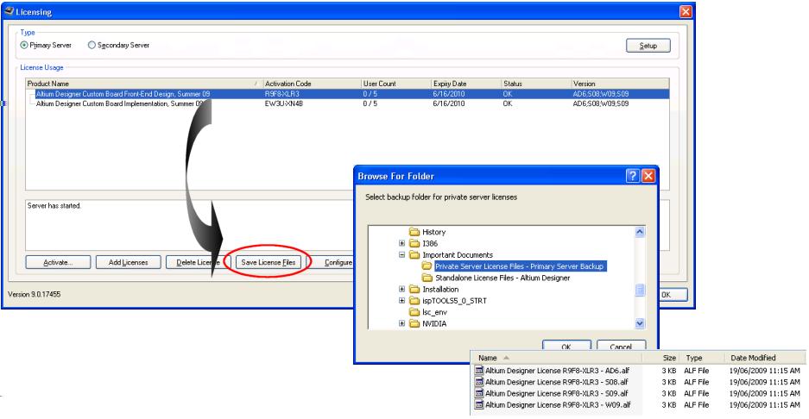Expand the NVIDIA folder node
This screenshot has width=809, height=419.
tap(402, 323)
